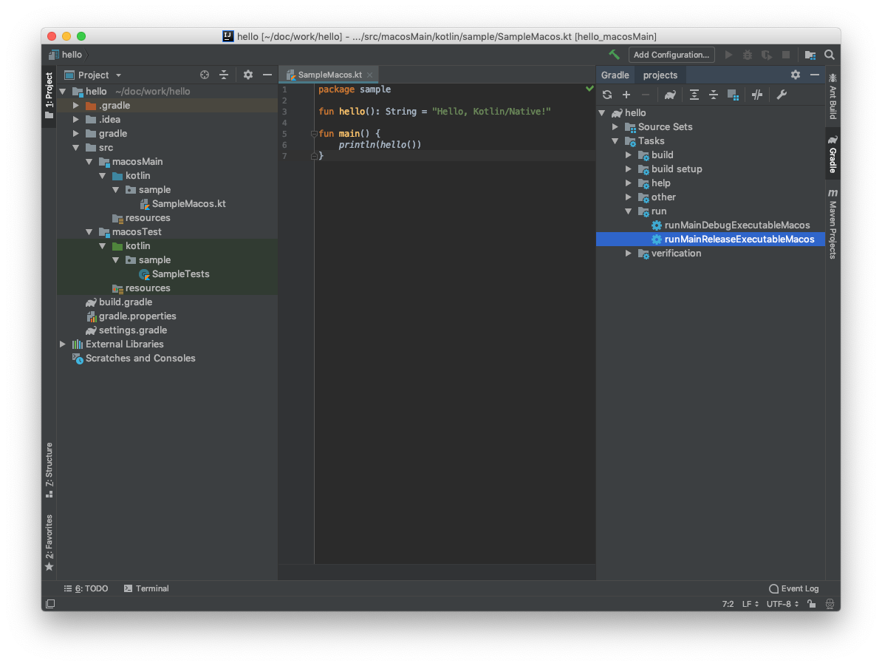
Task: Click the Stop square icon
Action: click(786, 55)
